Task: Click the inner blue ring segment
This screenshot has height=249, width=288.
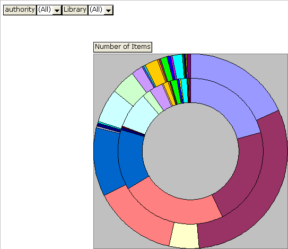Action: [132, 158]
